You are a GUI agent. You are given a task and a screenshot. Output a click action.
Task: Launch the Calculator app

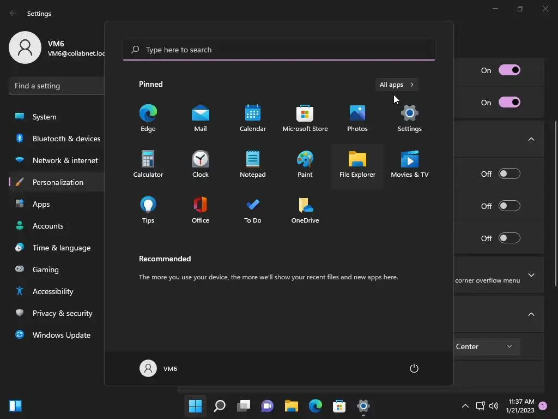tap(148, 164)
